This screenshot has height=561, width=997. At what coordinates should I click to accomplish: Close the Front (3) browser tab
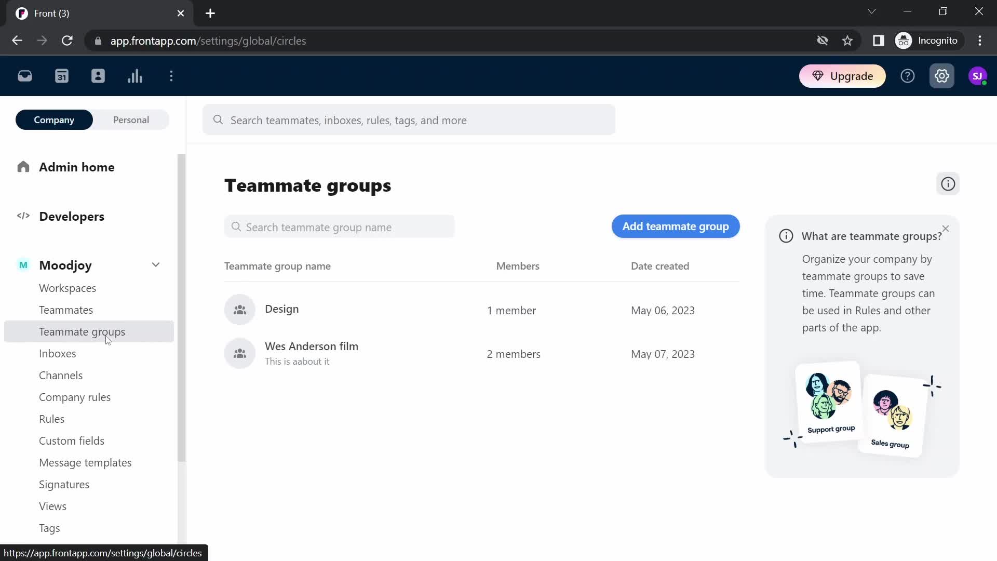click(x=181, y=14)
